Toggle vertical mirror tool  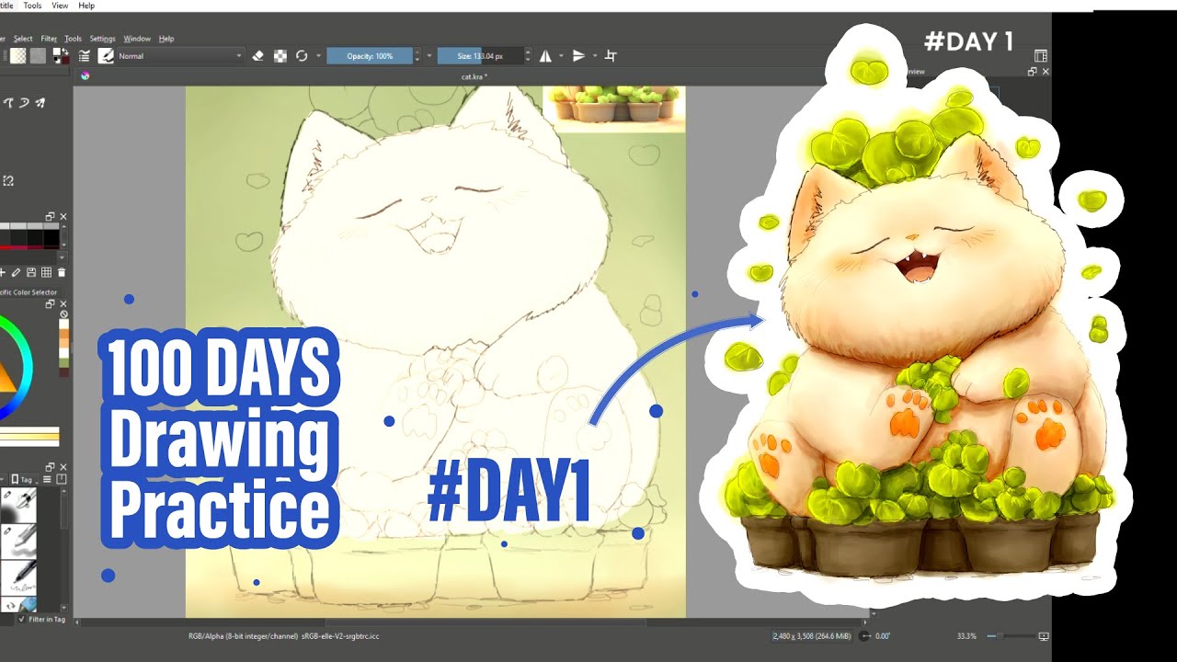coord(578,56)
